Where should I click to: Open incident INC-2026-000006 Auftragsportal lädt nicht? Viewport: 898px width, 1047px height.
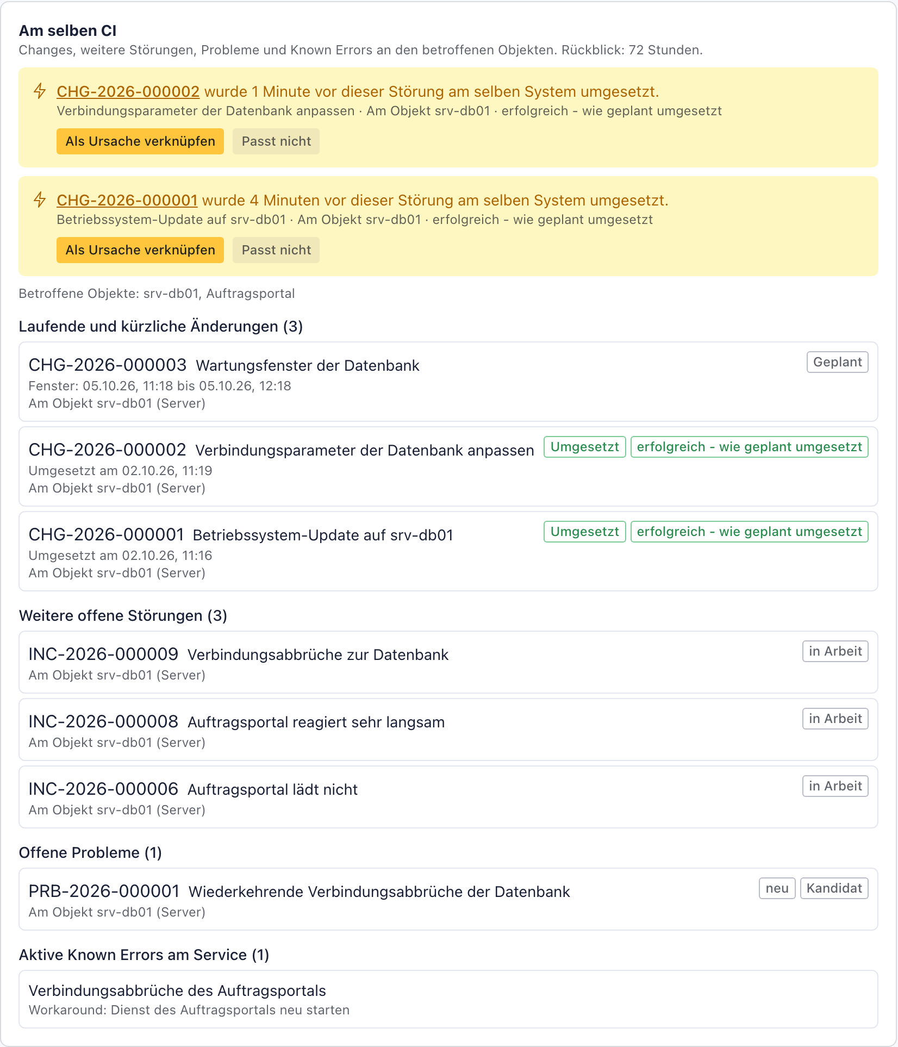(x=448, y=797)
